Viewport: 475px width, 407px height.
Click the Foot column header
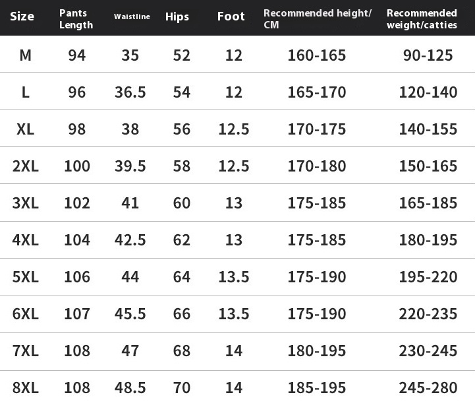pyautogui.click(x=231, y=17)
